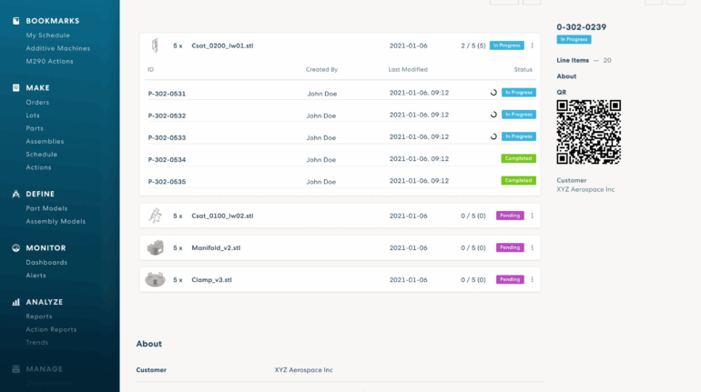Open part P-302-0531 link
Viewport: 701px width, 392px height.
[167, 94]
